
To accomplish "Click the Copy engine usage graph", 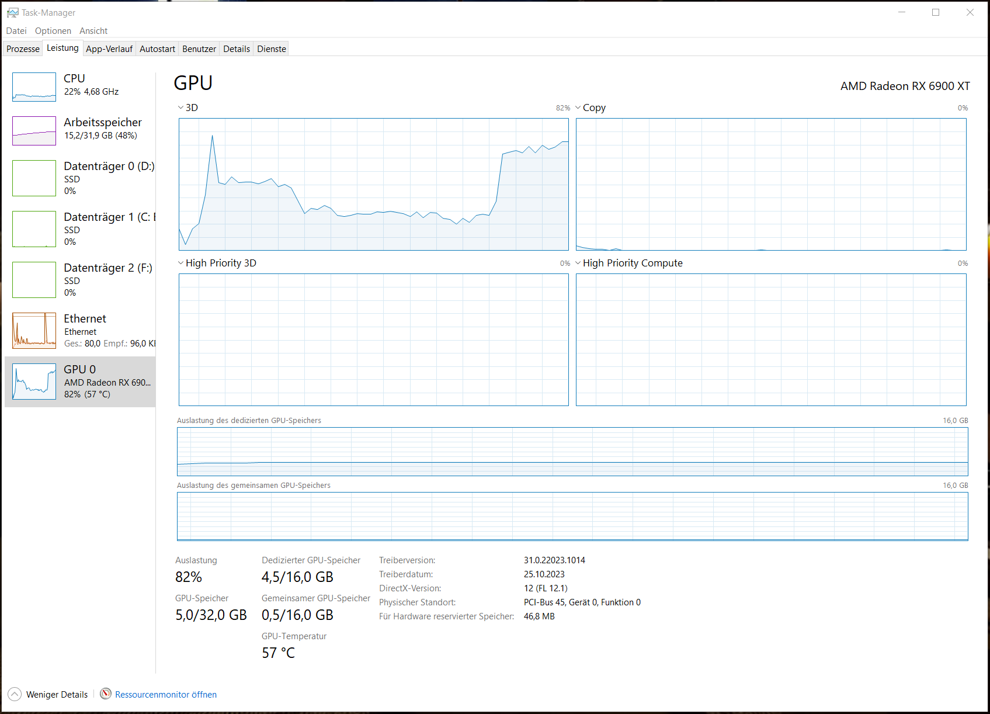I will [x=771, y=184].
